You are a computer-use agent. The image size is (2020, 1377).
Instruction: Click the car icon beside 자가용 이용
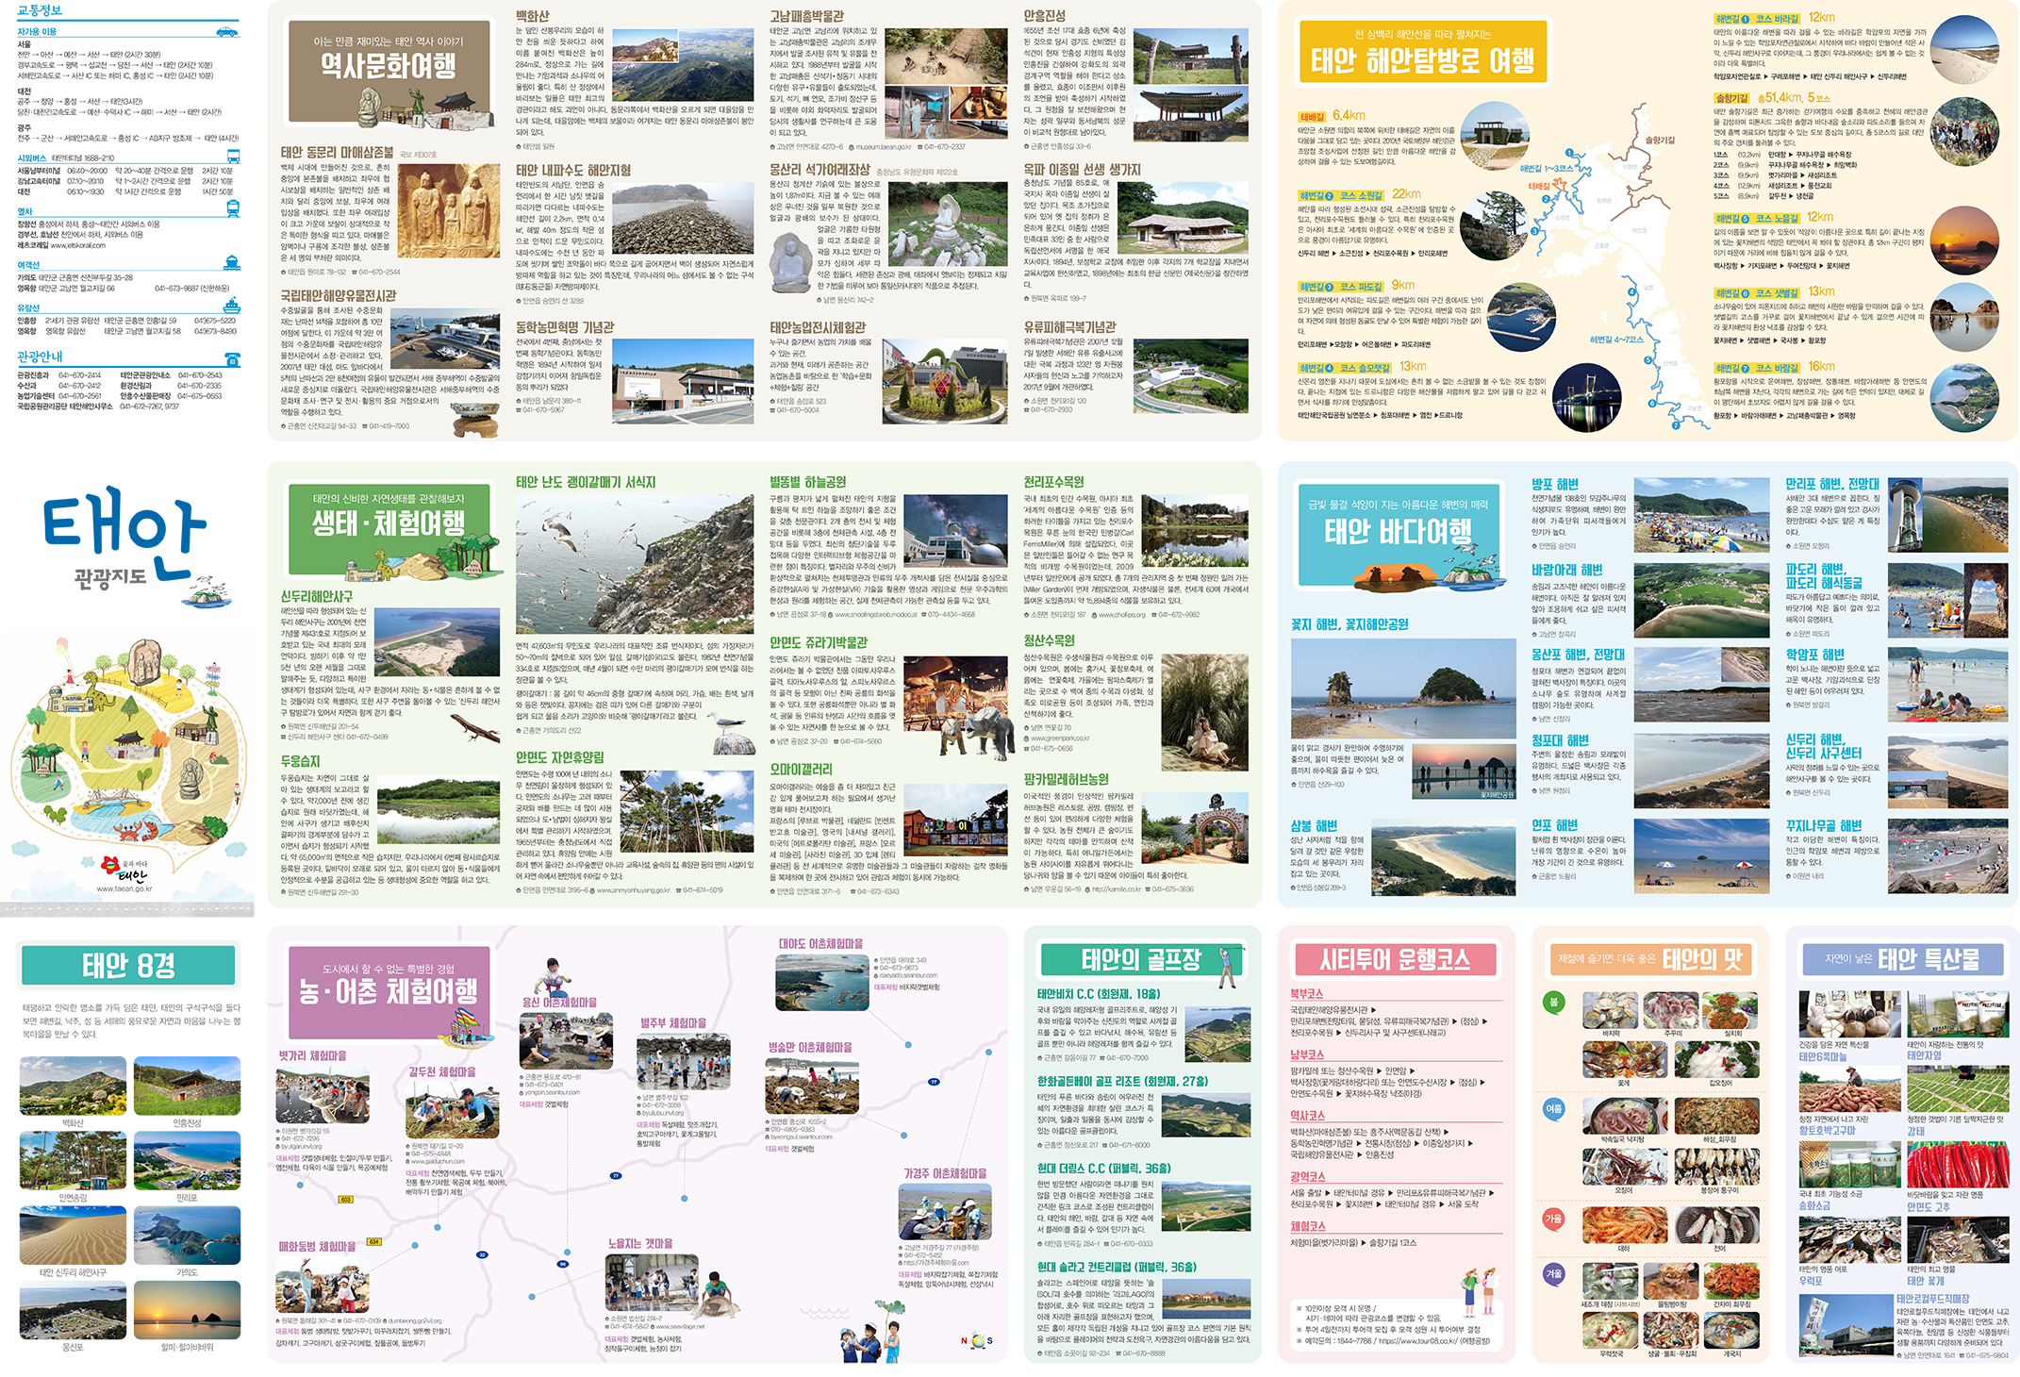click(x=227, y=31)
